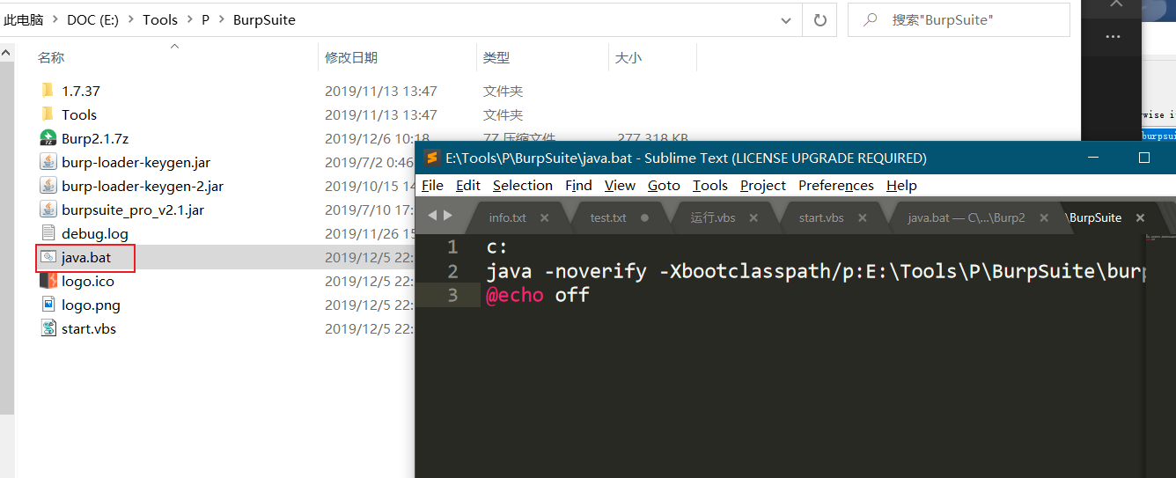
Task: Click the search magnifier icon
Action: [x=871, y=19]
